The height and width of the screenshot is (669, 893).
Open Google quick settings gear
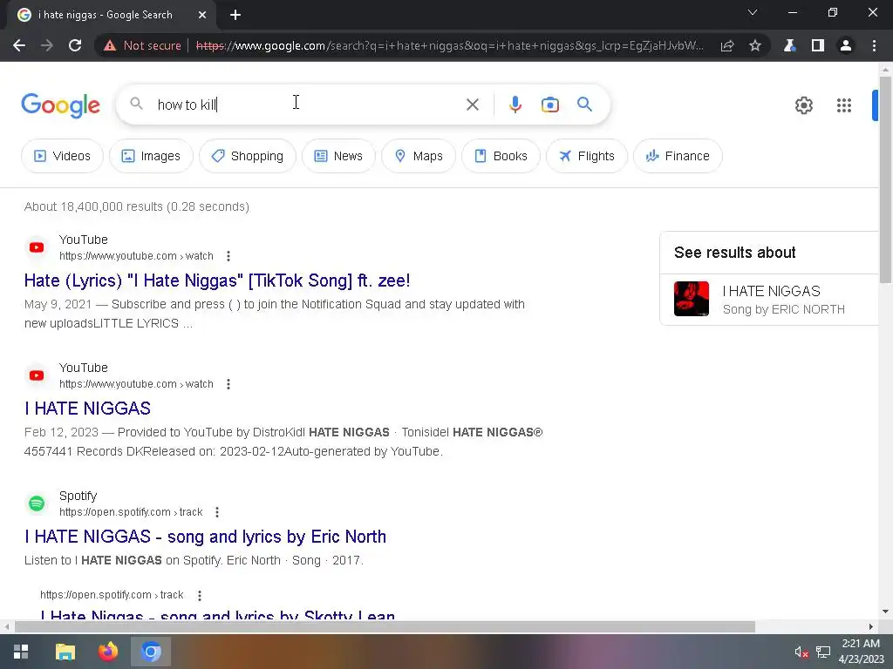[x=803, y=105]
